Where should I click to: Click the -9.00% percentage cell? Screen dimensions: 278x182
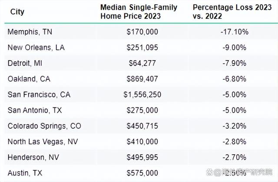pos(235,48)
